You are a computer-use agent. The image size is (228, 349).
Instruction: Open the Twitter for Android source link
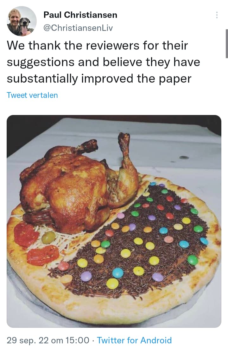pyautogui.click(x=134, y=340)
